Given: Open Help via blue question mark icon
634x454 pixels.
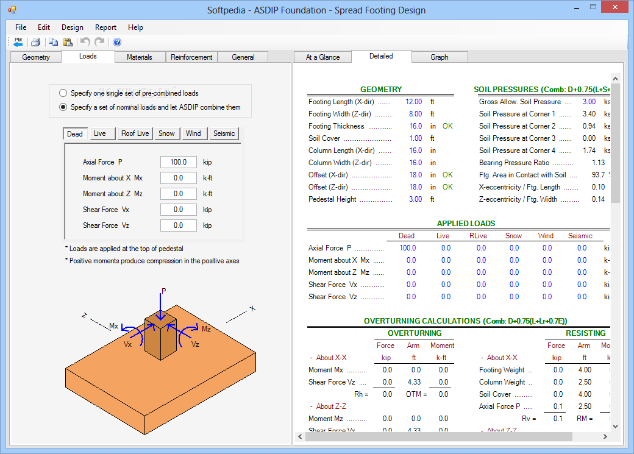Looking at the screenshot, I should click(x=117, y=42).
